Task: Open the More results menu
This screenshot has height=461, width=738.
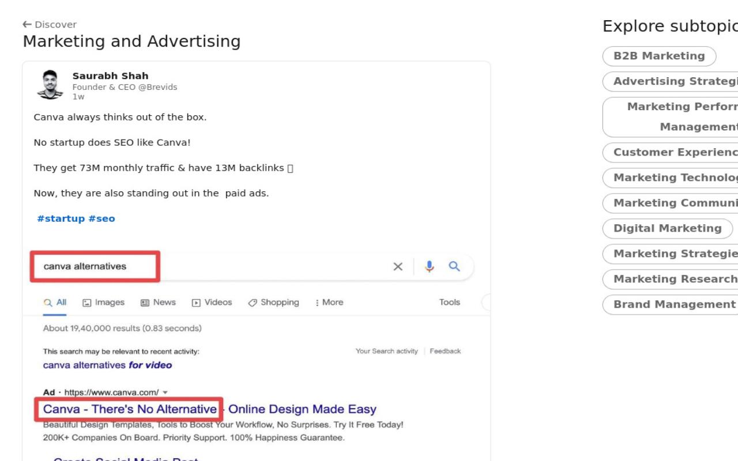Action: tap(329, 303)
